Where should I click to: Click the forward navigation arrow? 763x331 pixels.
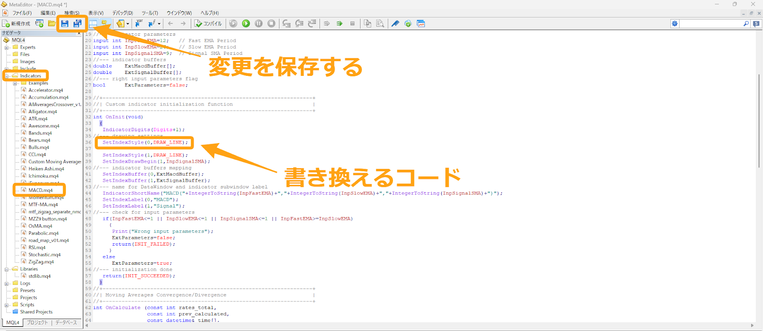[183, 23]
